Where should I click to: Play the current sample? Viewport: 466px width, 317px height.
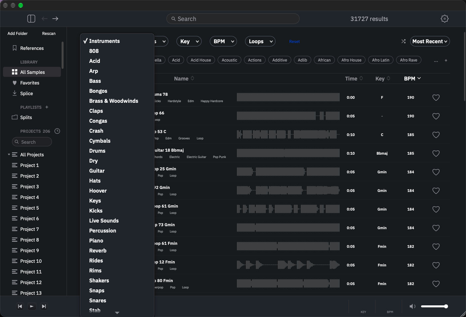pyautogui.click(x=32, y=306)
